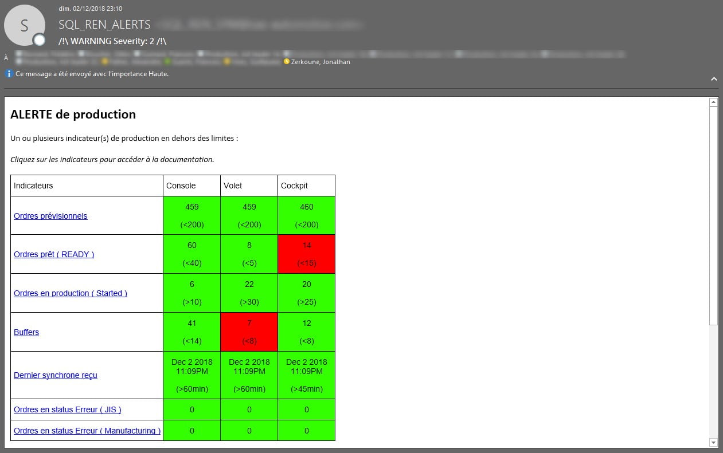Click the presence status circle on sender avatar
This screenshot has height=453, width=723.
pyautogui.click(x=40, y=40)
